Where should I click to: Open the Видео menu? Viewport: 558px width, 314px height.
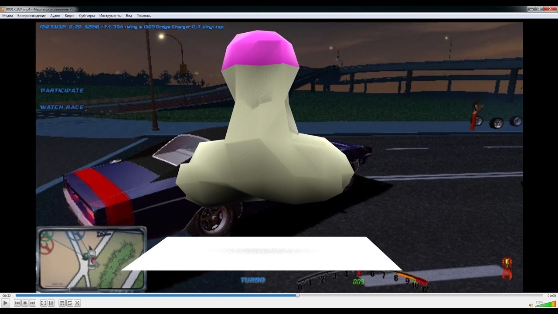pos(69,16)
